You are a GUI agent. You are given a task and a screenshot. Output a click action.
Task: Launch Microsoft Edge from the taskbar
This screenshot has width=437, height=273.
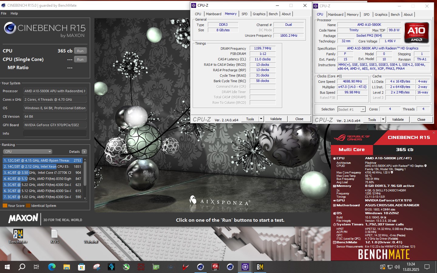coord(52,267)
